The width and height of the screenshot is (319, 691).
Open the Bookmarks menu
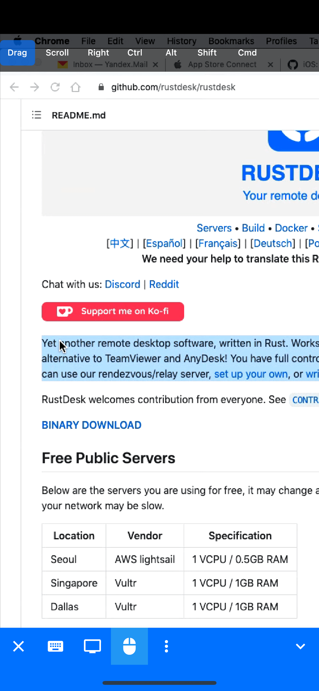231,41
